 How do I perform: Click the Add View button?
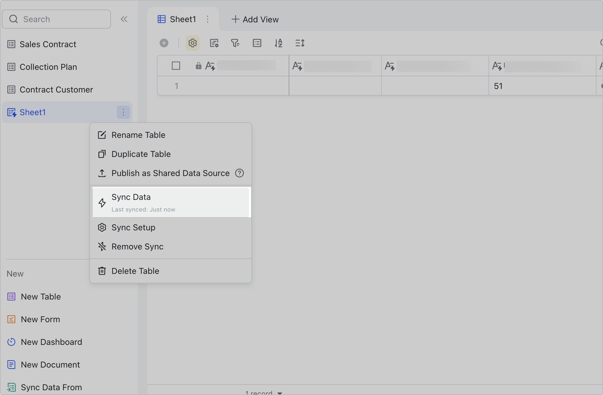[255, 19]
